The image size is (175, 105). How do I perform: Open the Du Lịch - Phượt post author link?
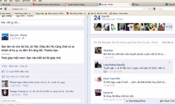[x=18, y=35]
